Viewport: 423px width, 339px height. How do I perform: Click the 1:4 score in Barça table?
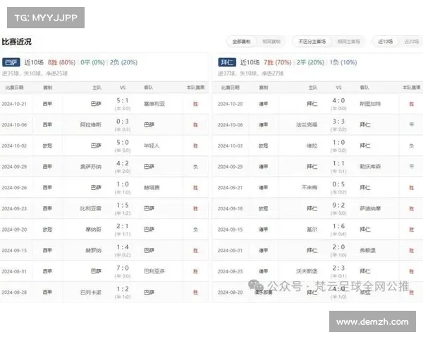click(123, 247)
